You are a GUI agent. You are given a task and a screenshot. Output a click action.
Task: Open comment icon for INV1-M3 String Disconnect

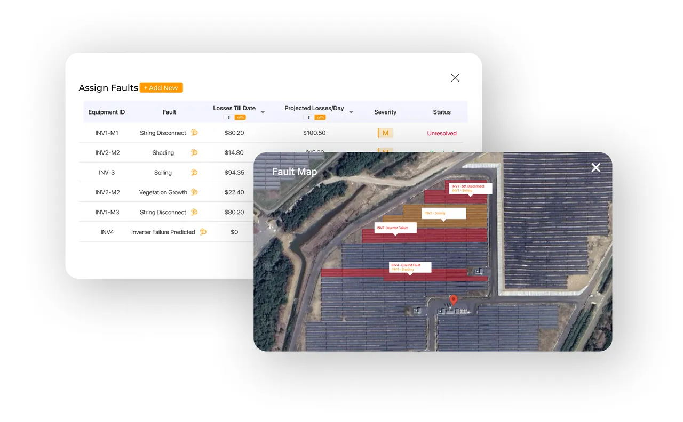click(194, 212)
